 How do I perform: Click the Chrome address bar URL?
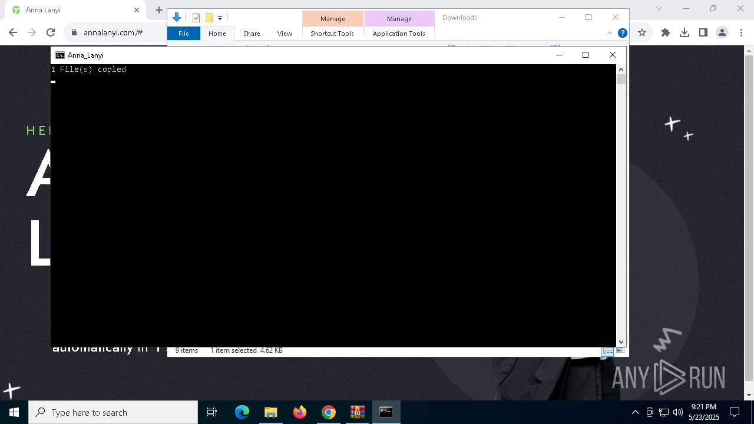(x=113, y=33)
